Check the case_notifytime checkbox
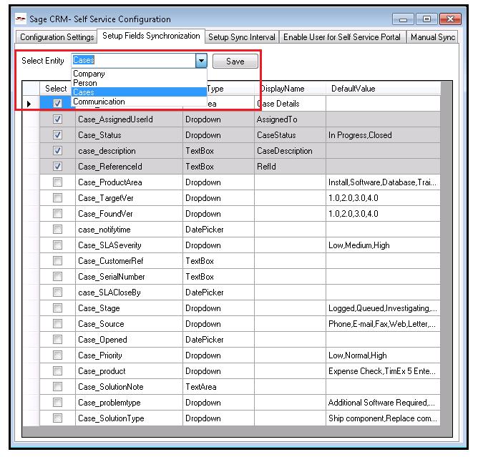 pos(57,229)
